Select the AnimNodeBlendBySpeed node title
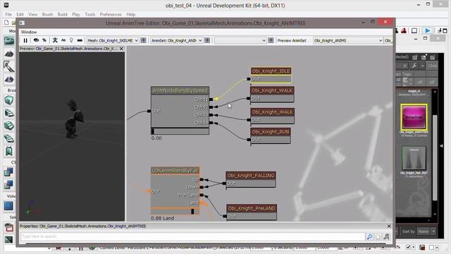 click(180, 90)
